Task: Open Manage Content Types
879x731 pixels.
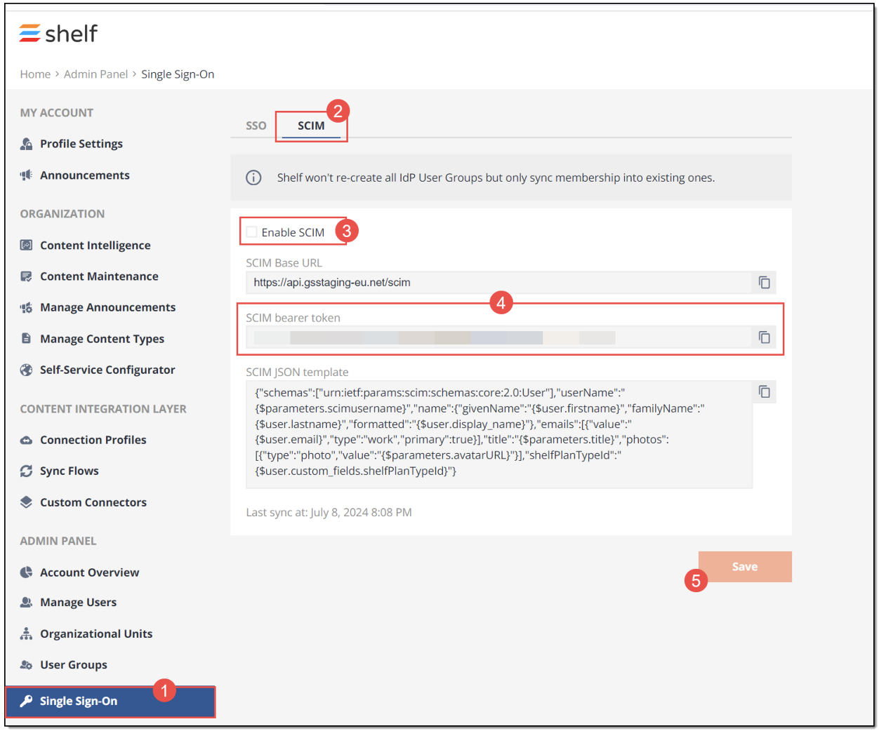Action: point(102,339)
